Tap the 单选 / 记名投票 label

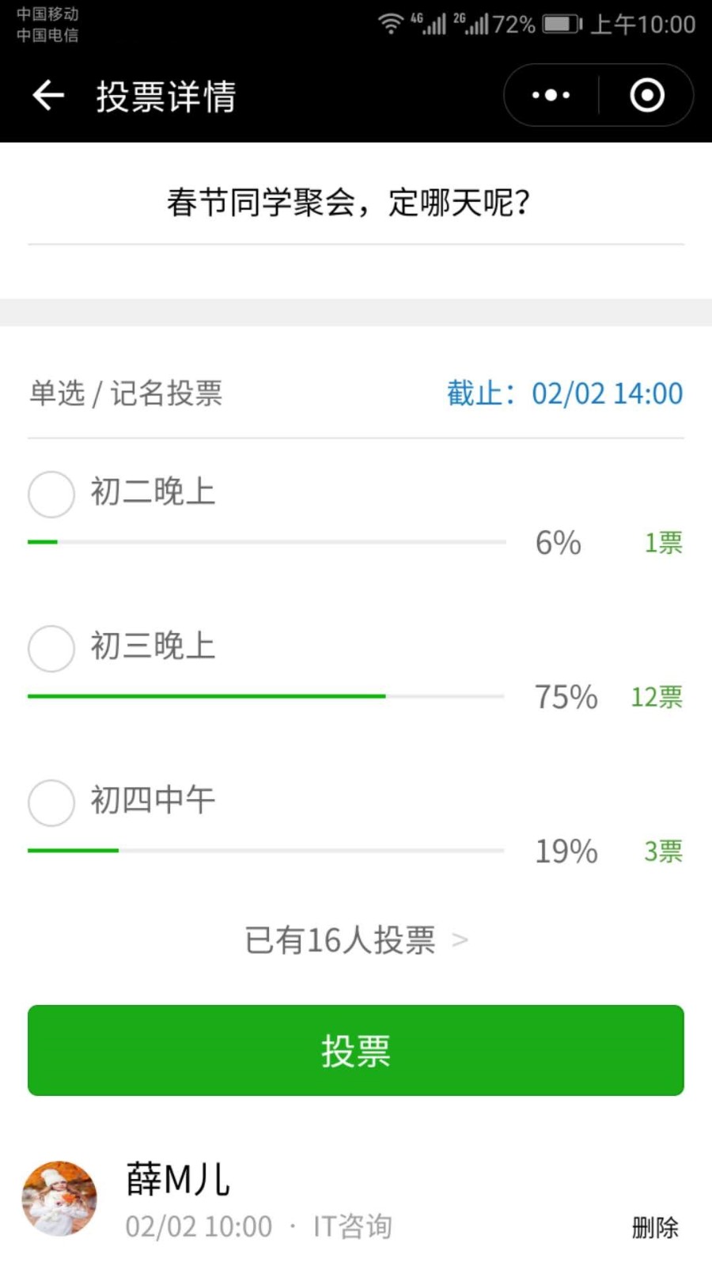coord(126,393)
